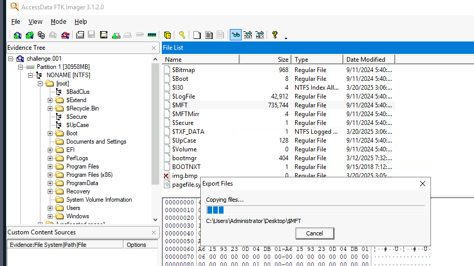Click the Copying files progress bar
This screenshot has width=474, height=266.
click(315, 210)
